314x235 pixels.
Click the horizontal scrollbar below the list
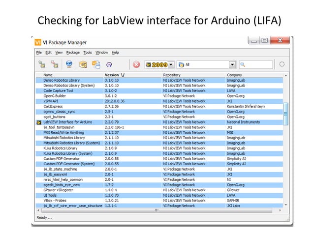157,210
